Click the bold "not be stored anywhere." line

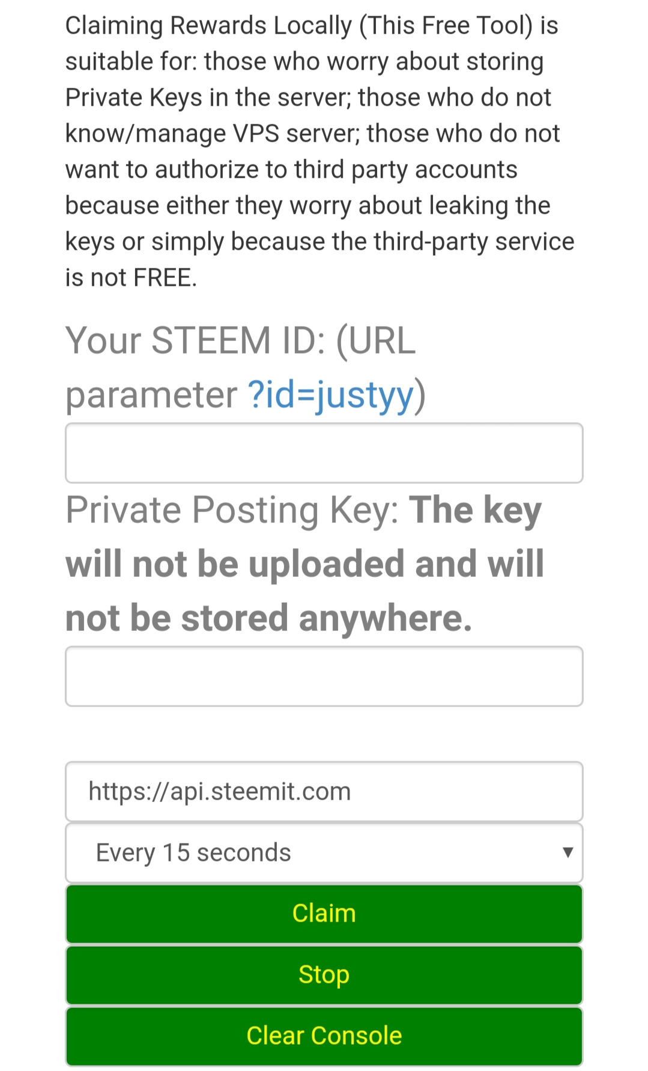click(268, 618)
